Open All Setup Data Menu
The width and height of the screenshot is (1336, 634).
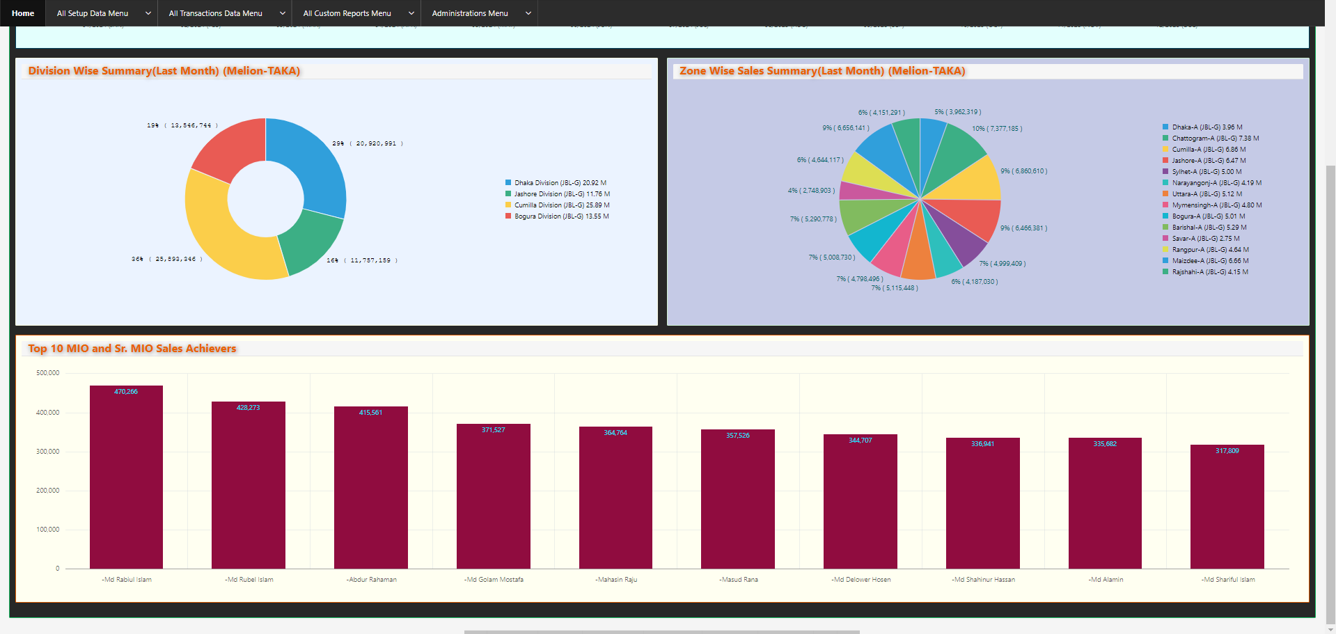pyautogui.click(x=93, y=13)
